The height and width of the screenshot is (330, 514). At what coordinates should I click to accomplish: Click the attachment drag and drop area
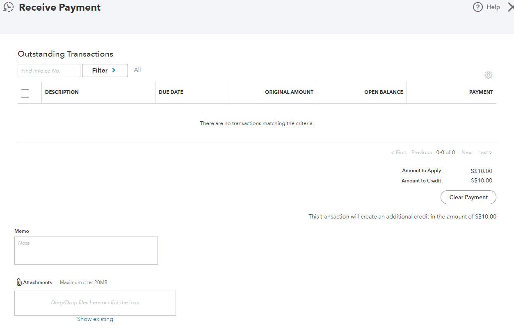95,303
